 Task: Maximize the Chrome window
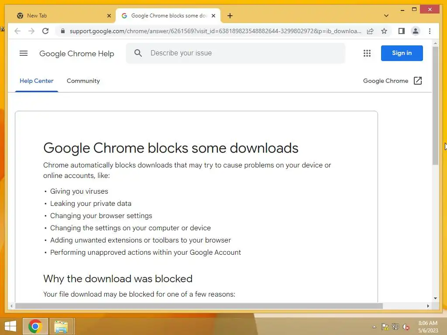[x=414, y=10]
